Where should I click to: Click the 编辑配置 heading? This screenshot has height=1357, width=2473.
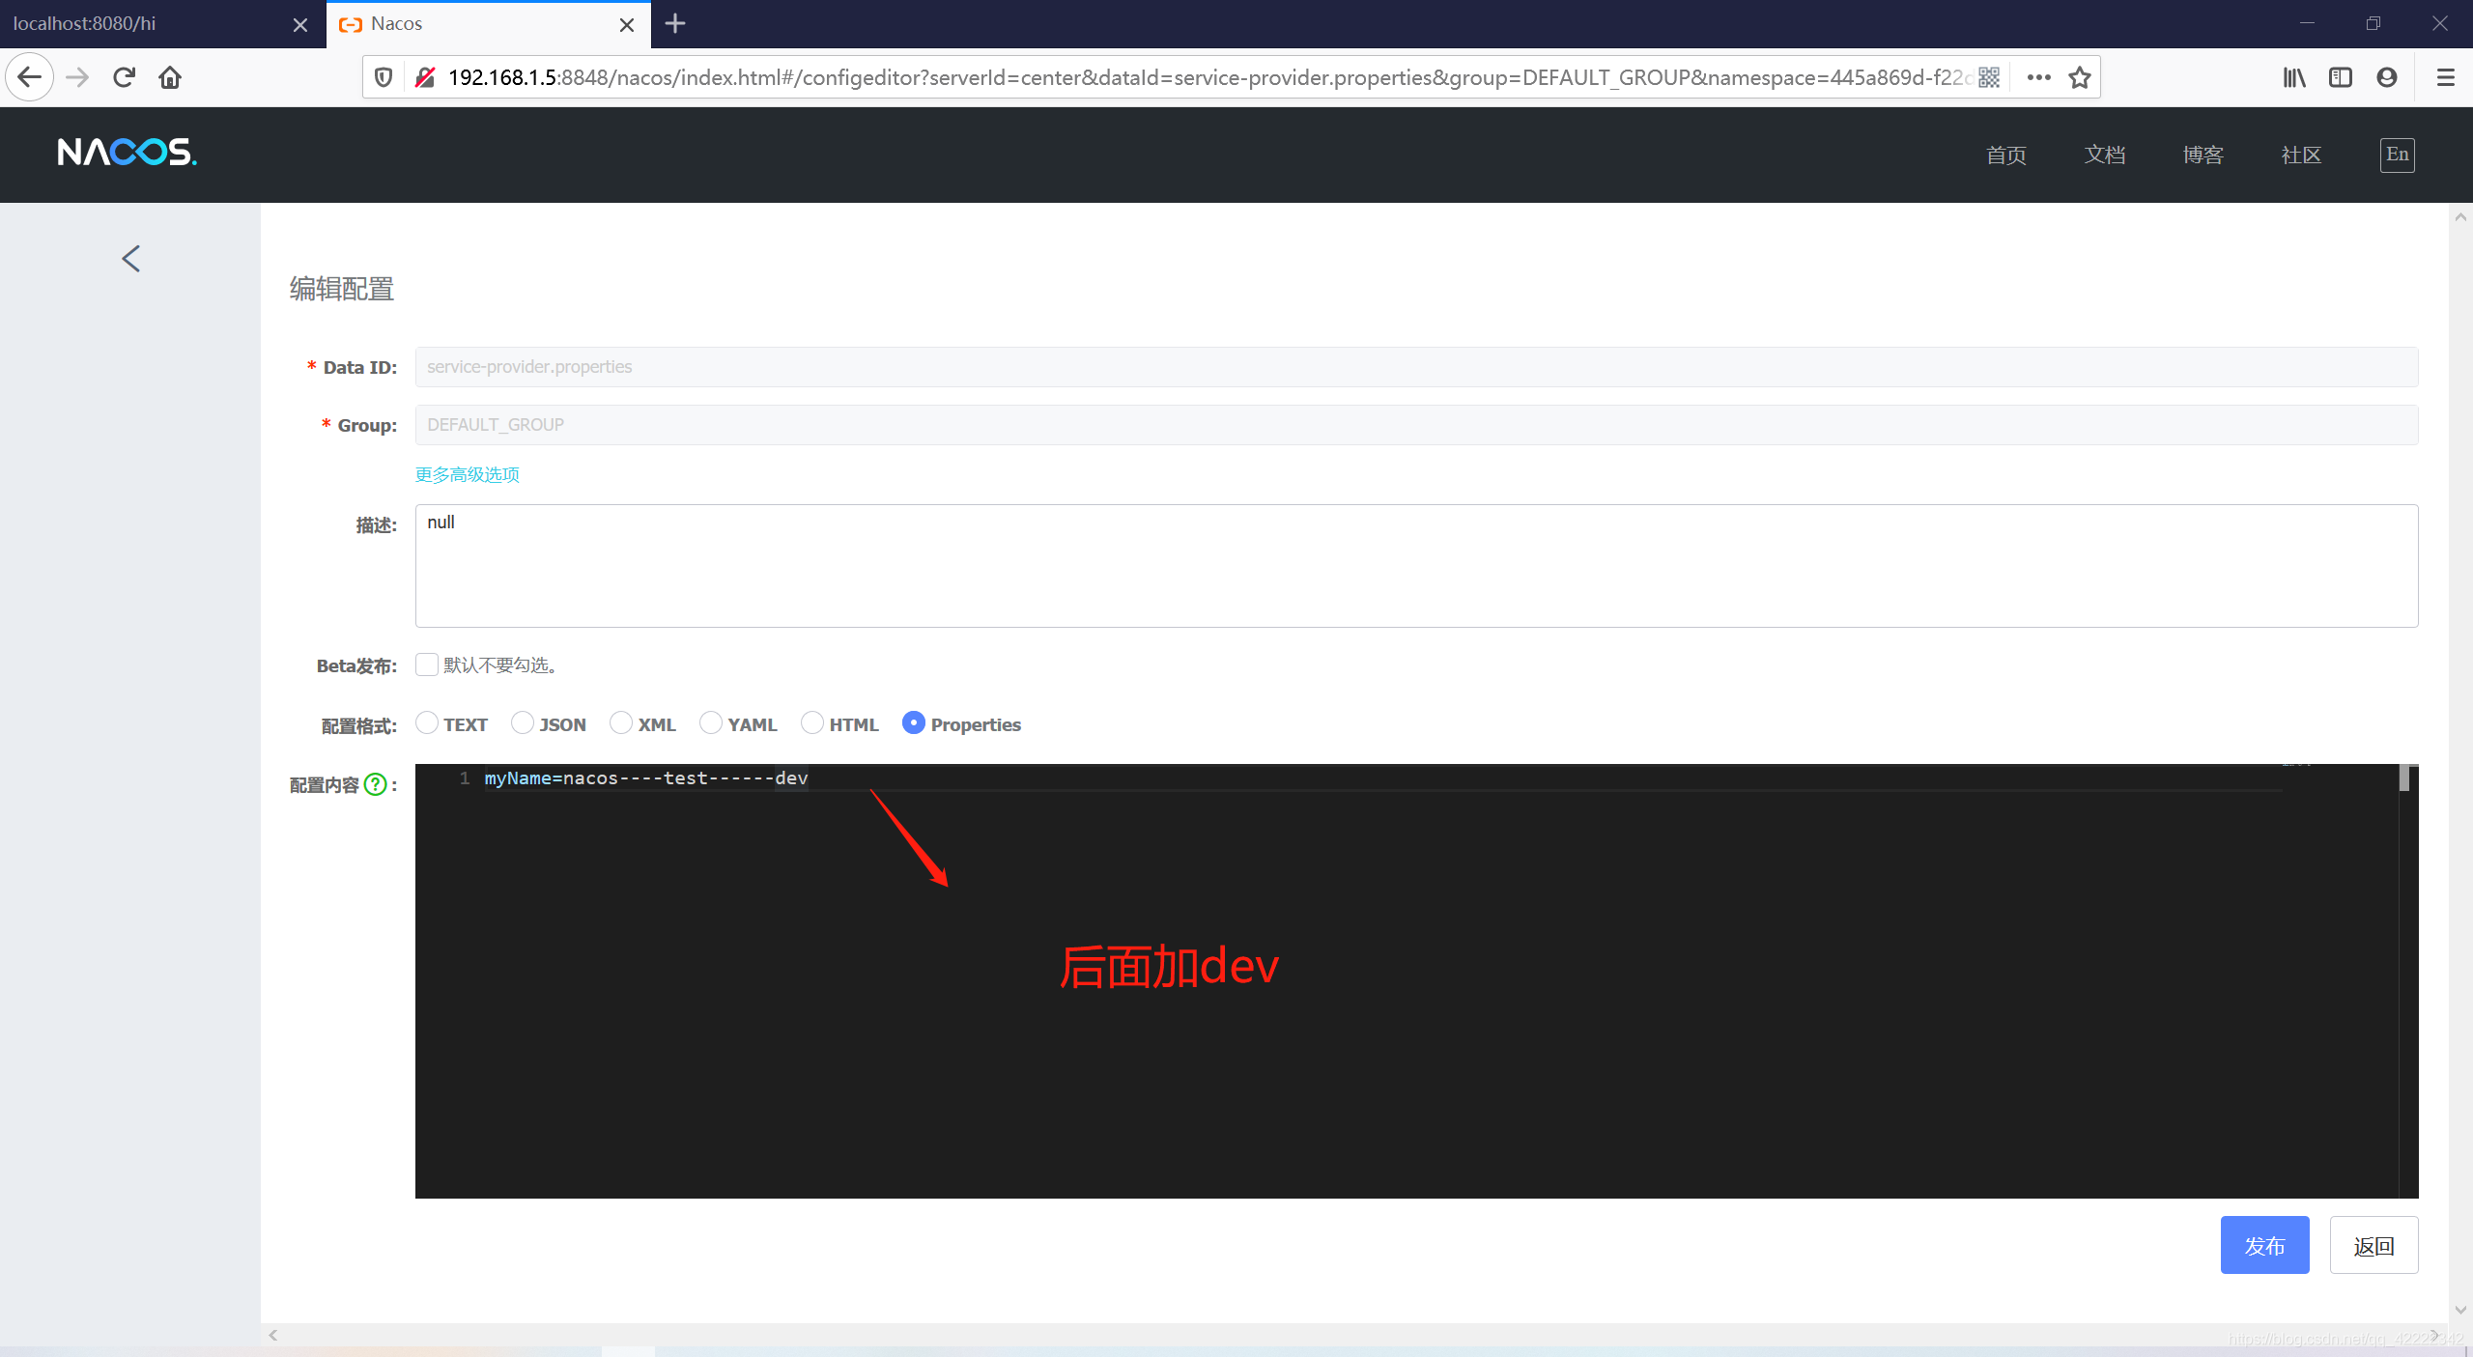(342, 289)
